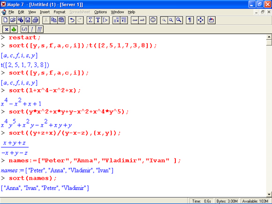Undo last action with curved arrow icon
This screenshot has width=272, height=204.
(72, 20)
